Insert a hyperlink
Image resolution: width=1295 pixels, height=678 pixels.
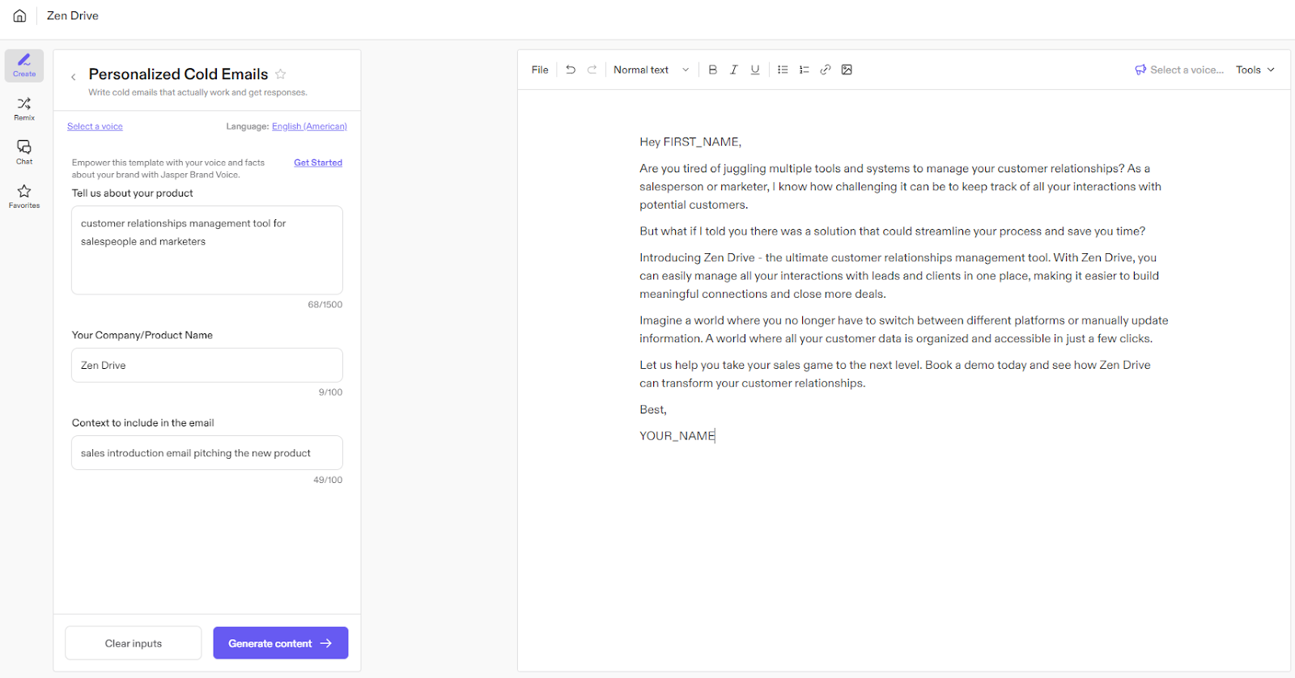[826, 70]
